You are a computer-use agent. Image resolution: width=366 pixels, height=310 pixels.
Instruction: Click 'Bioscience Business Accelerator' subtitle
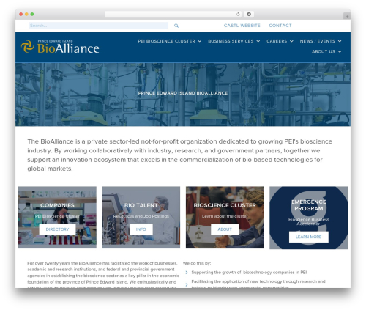coord(309,221)
